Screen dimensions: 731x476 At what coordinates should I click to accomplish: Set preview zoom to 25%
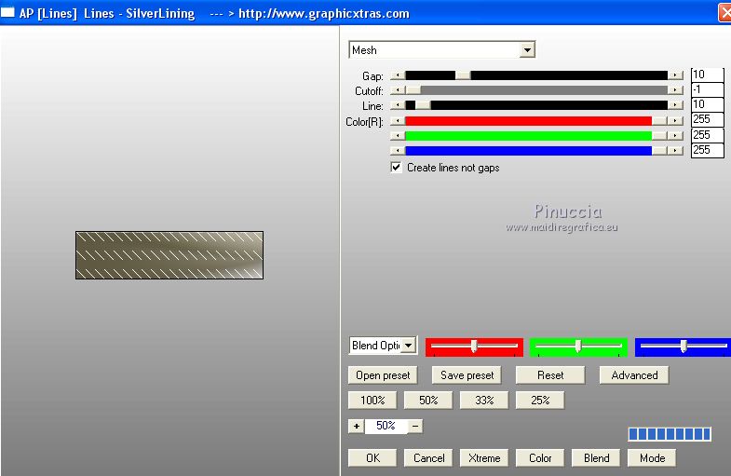(x=540, y=401)
